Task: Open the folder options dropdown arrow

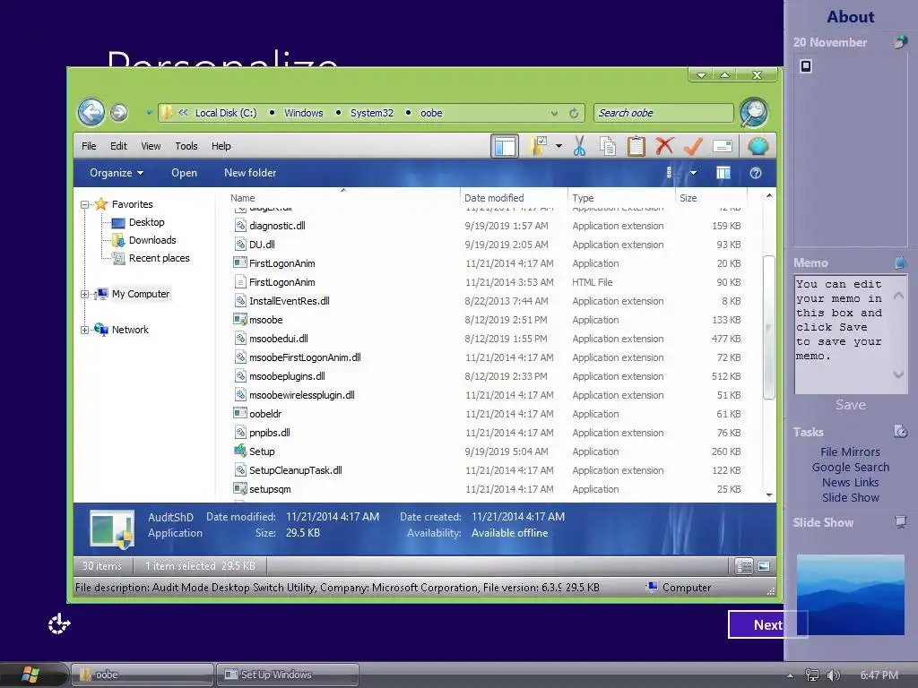Action: click(559, 146)
